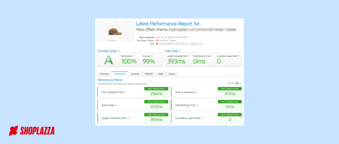
Task: Toggle the Metric details switch
Action: (239, 83)
